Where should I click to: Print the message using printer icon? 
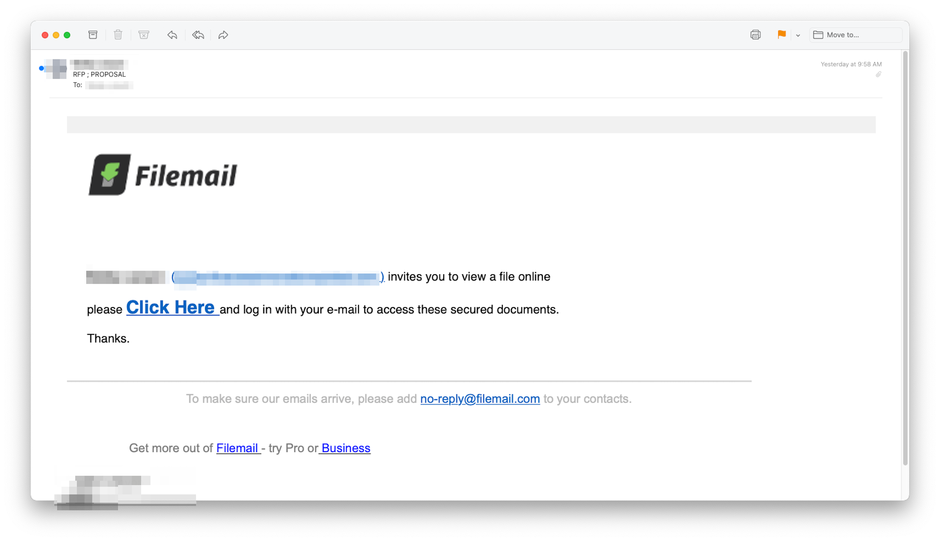point(755,35)
